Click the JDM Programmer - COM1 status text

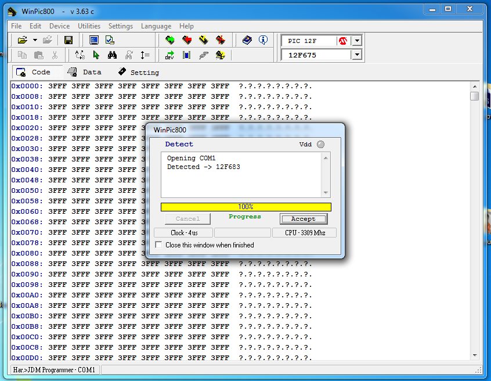[54, 370]
